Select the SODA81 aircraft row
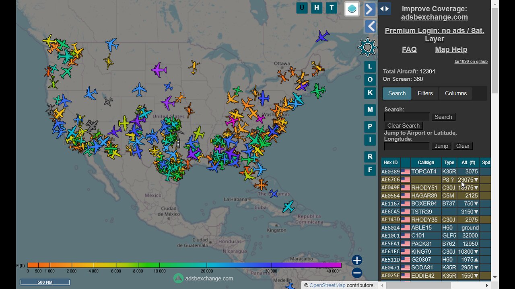Screen dimensions: 515x289 tap(436, 268)
